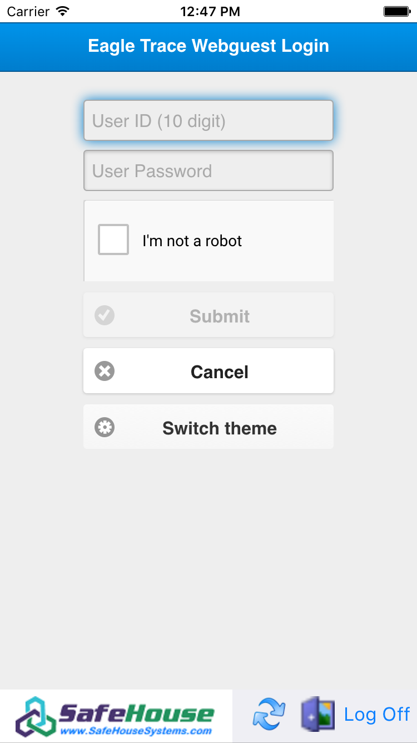
Task: Click the gear icon beside Switch theme
Action: click(105, 427)
